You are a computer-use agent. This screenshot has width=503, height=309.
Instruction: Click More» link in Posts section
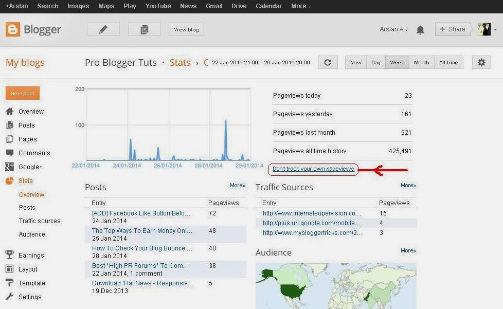[238, 185]
